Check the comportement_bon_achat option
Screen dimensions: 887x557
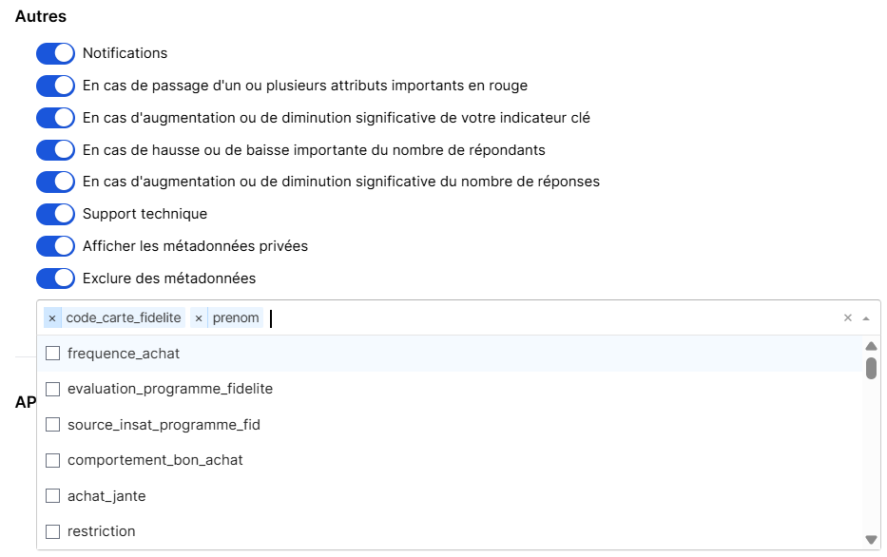pyautogui.click(x=53, y=460)
